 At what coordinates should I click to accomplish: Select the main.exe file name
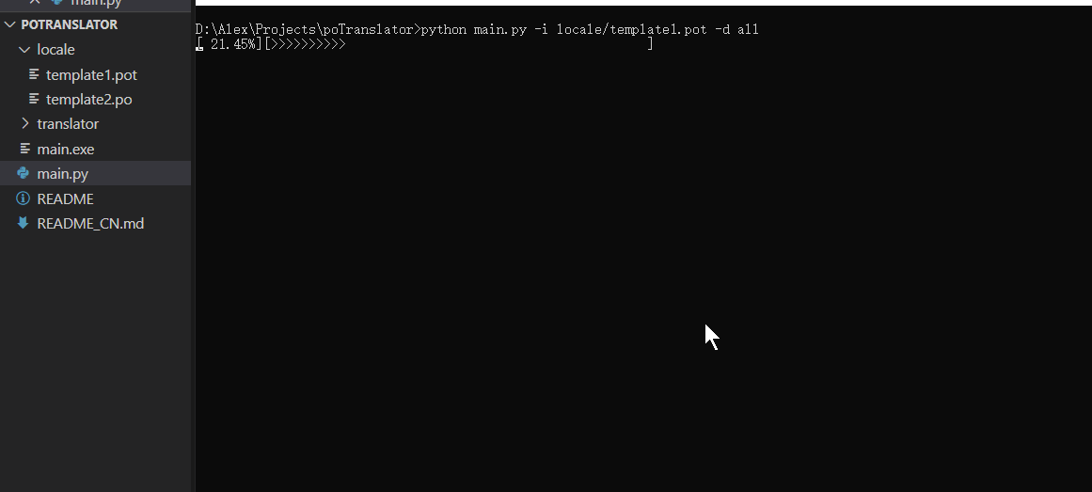pyautogui.click(x=66, y=150)
